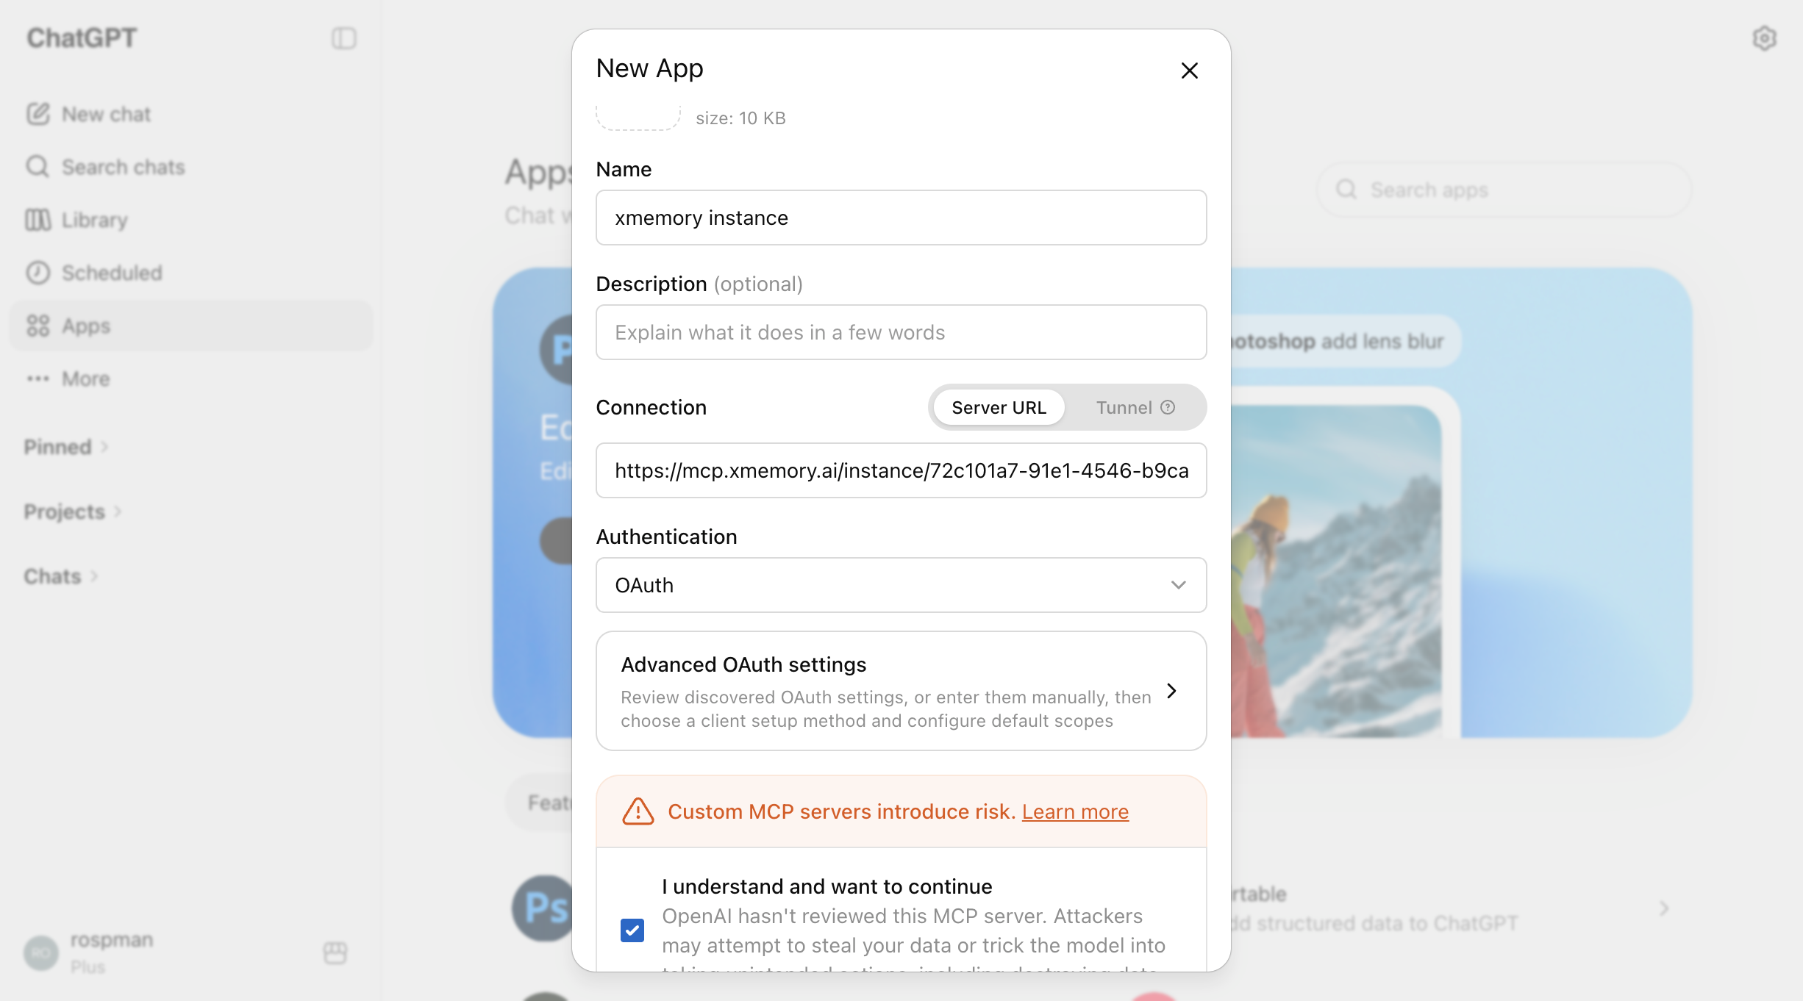Click the Description input field

[901, 332]
